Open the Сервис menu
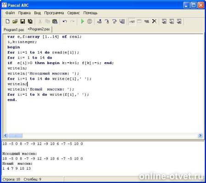Viewport: 206px width, 183px height. coord(73,13)
